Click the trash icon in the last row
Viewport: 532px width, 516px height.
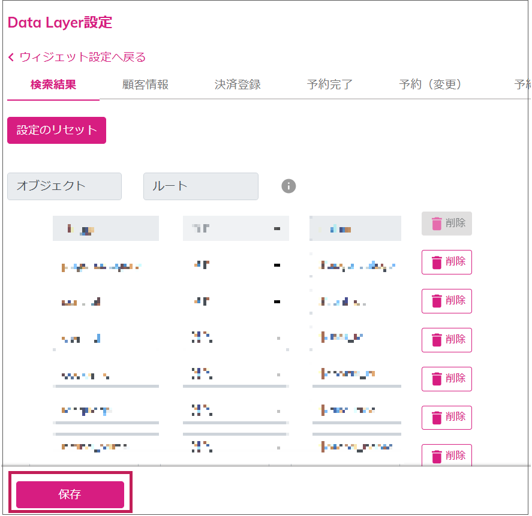[x=437, y=456]
